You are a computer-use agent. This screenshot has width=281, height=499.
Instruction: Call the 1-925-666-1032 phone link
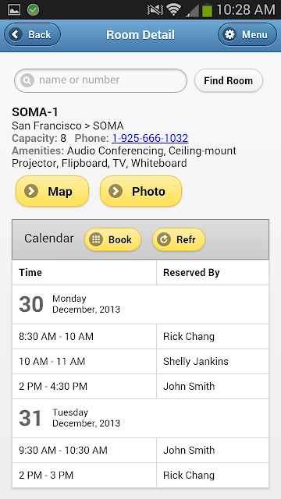pos(150,139)
